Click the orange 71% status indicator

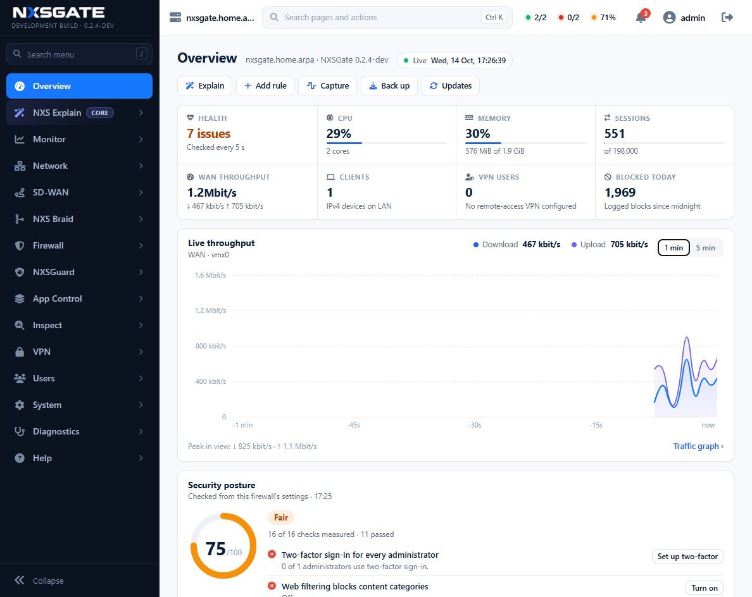click(603, 18)
